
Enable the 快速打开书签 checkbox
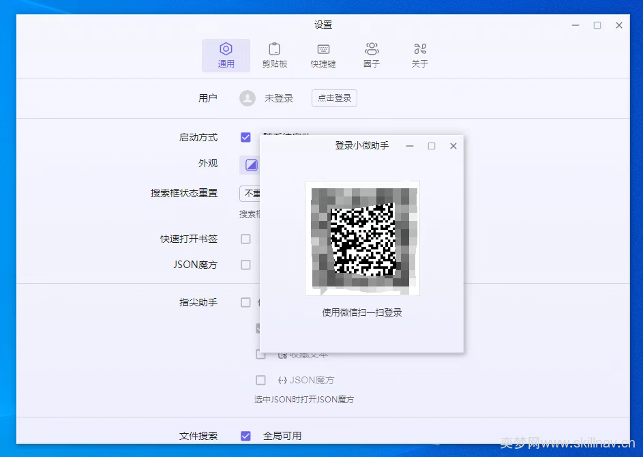pos(245,239)
